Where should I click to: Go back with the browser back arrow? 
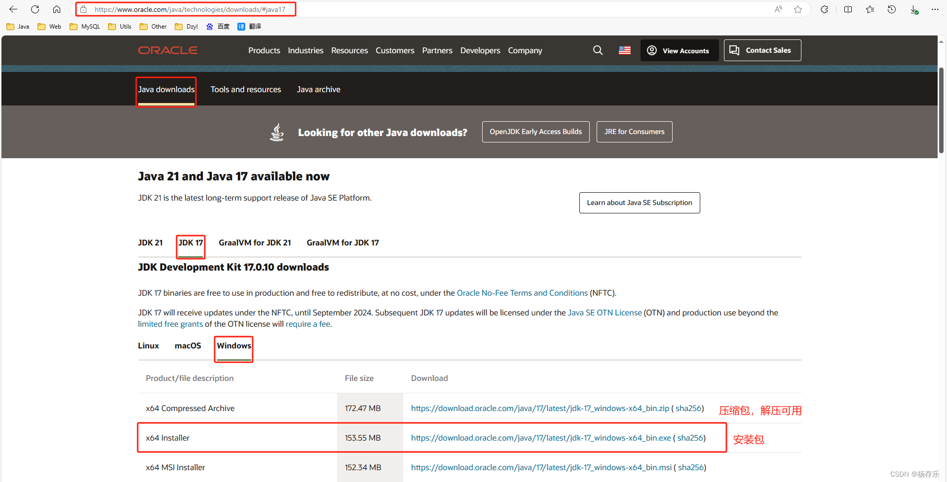click(x=13, y=9)
